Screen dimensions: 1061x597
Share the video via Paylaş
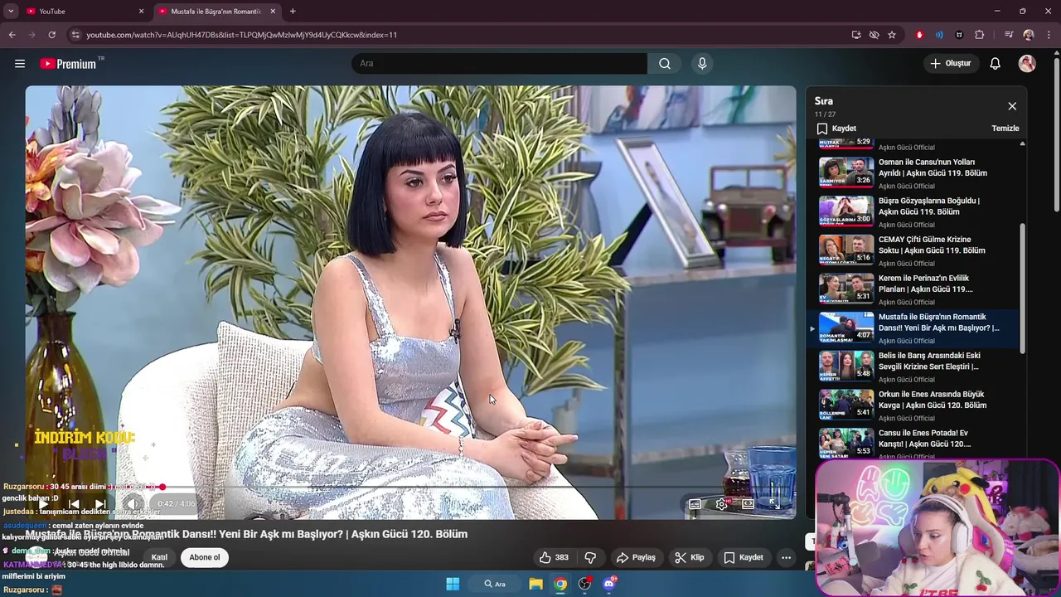tap(636, 557)
